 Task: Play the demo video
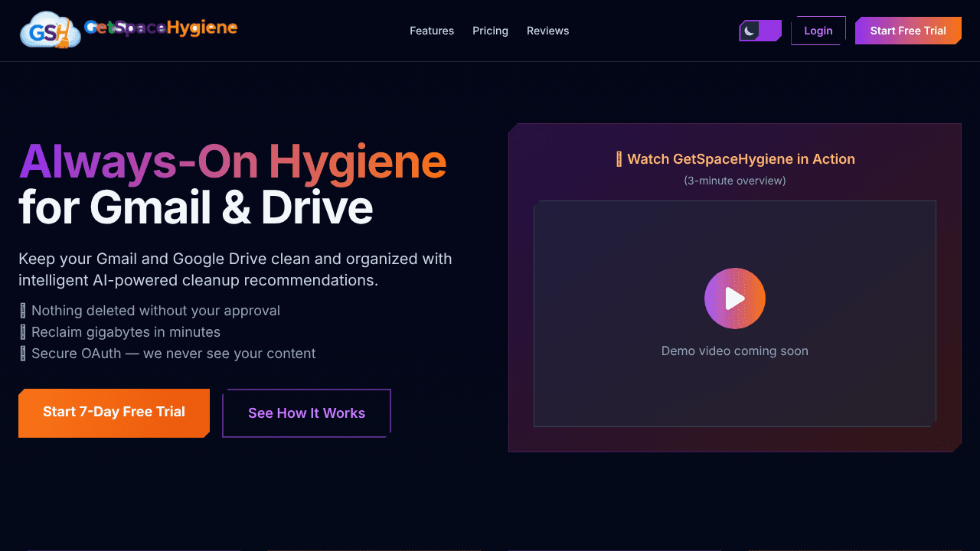(735, 298)
